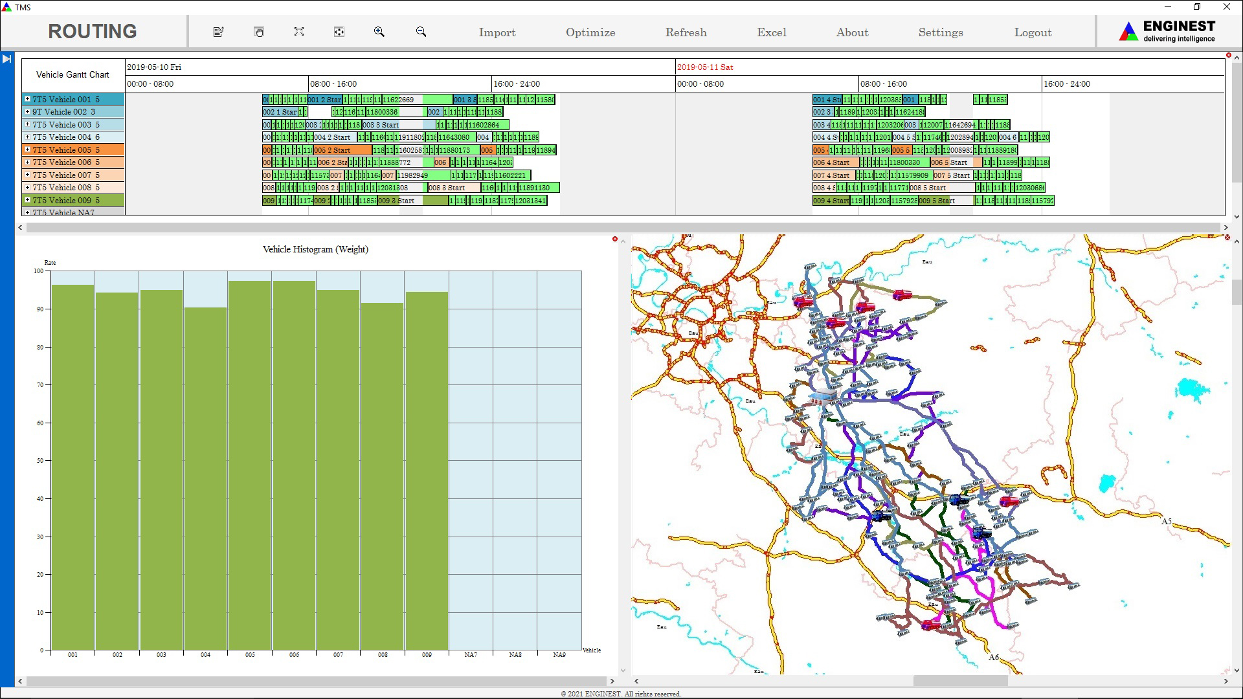The image size is (1243, 699).
Task: Open the Import menu
Action: pos(497,32)
